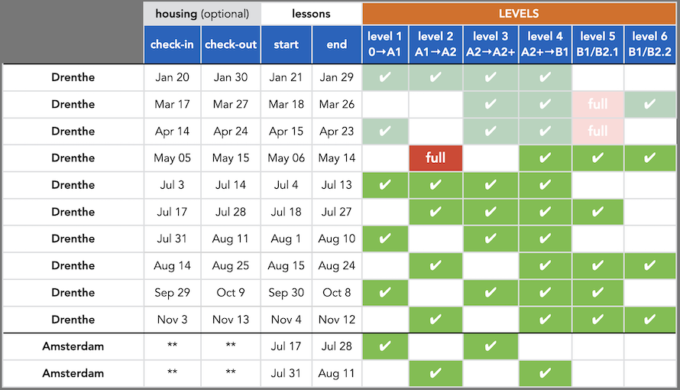
Task: Click the LEVELS orange header
Action: click(519, 14)
